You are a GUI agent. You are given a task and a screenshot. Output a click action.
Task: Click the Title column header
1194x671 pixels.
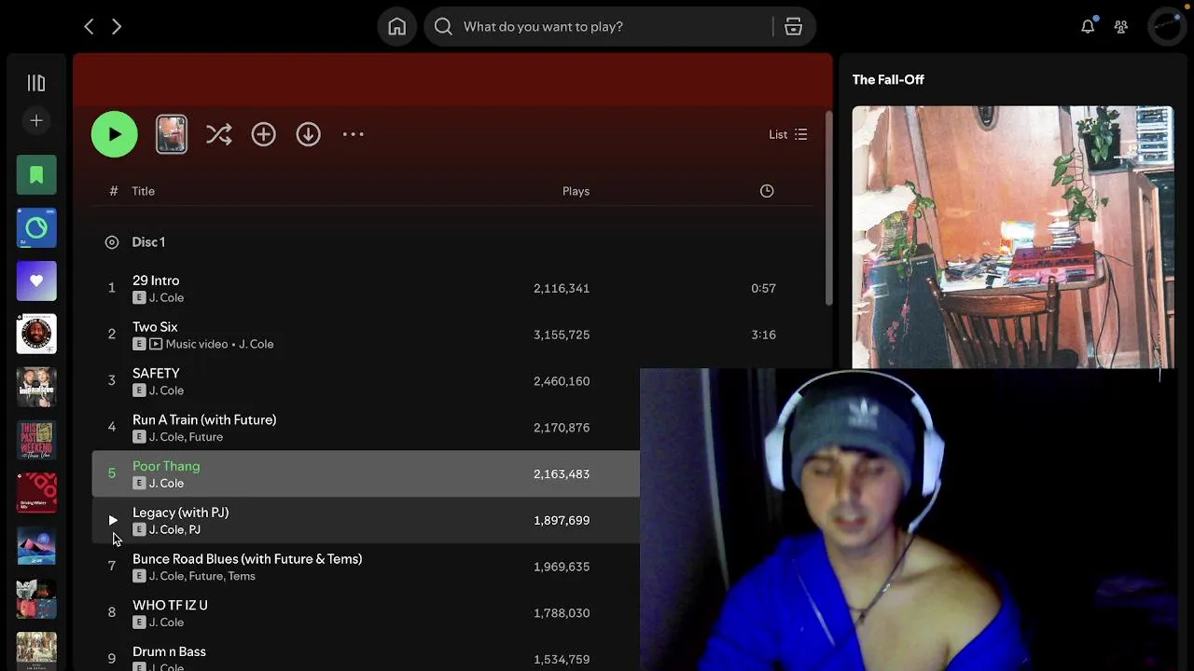pos(144,191)
